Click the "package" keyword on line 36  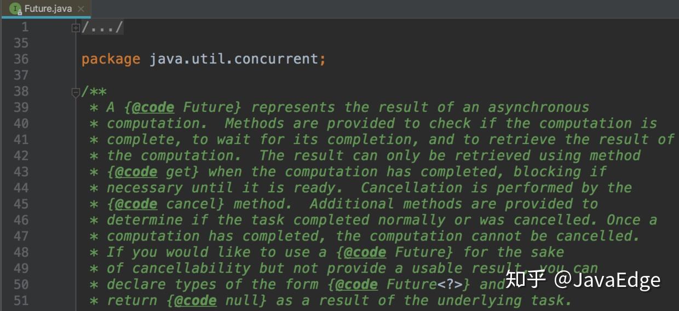click(x=111, y=59)
